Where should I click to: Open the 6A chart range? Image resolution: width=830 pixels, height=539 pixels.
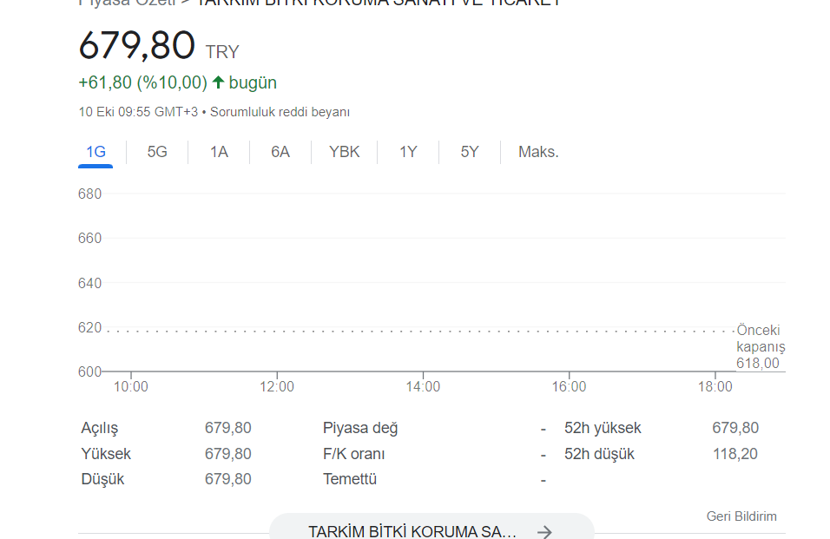click(280, 153)
